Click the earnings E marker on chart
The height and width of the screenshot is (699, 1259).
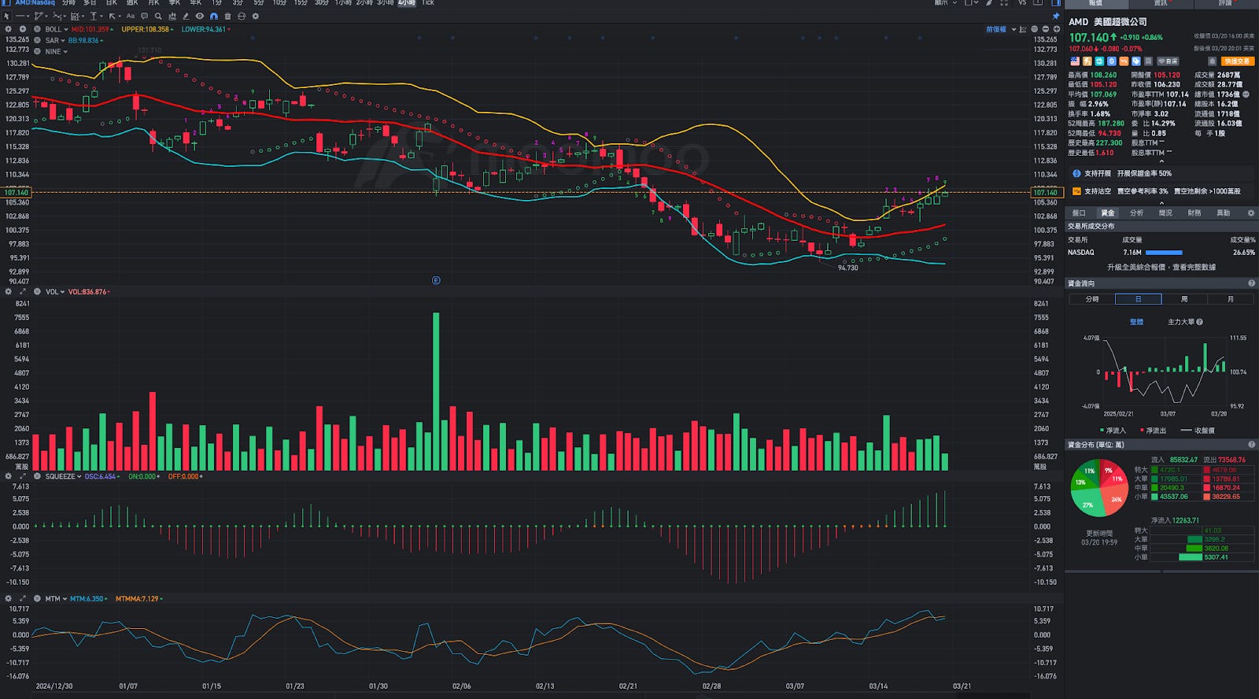tap(436, 280)
